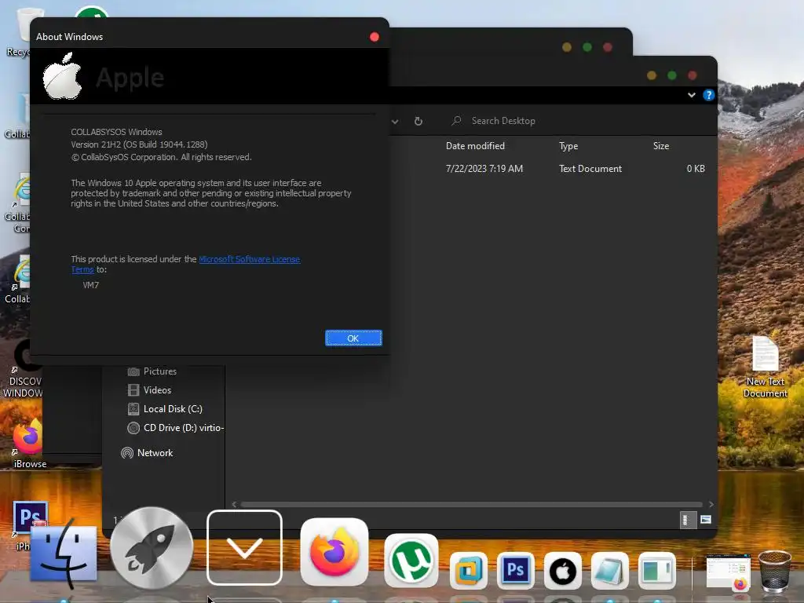Open Firefox from the dock
Screen dimensions: 804x603
pos(334,552)
